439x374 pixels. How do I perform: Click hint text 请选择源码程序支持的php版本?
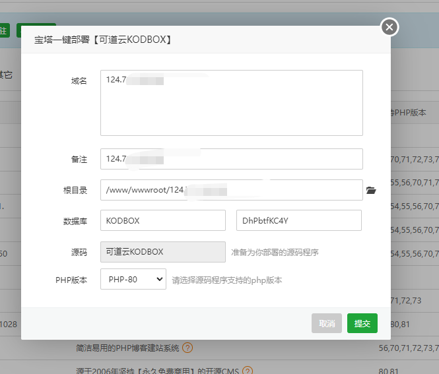click(x=227, y=280)
